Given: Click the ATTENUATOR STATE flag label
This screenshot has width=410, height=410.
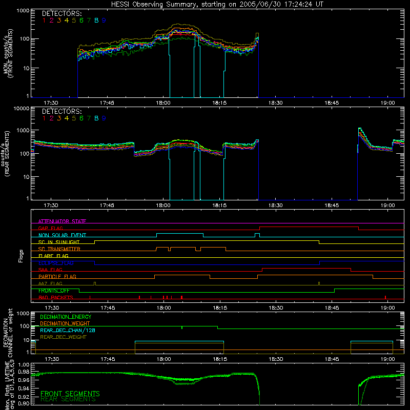Looking at the screenshot, I should coord(62,221).
